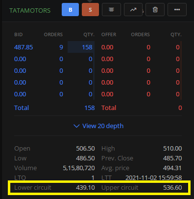Click the Low value 486.50
194x199 pixels.
(85, 158)
